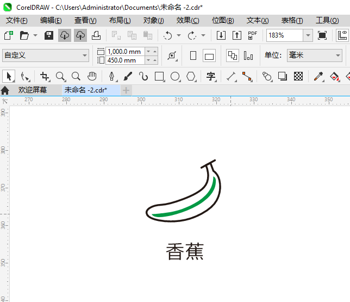Select the Interactive fill bucket tool
350x302 pixels.
pos(334,76)
